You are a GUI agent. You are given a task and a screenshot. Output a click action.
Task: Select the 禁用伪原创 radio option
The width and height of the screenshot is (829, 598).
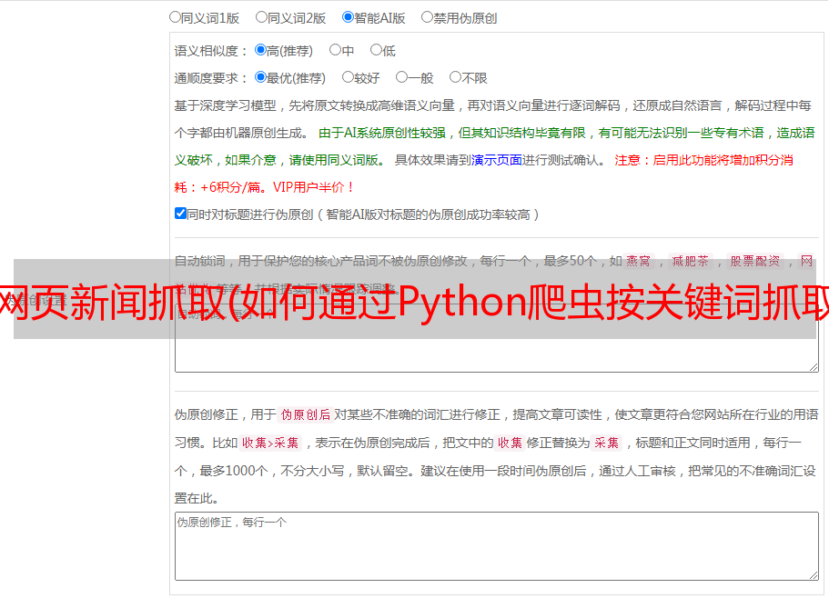427,17
